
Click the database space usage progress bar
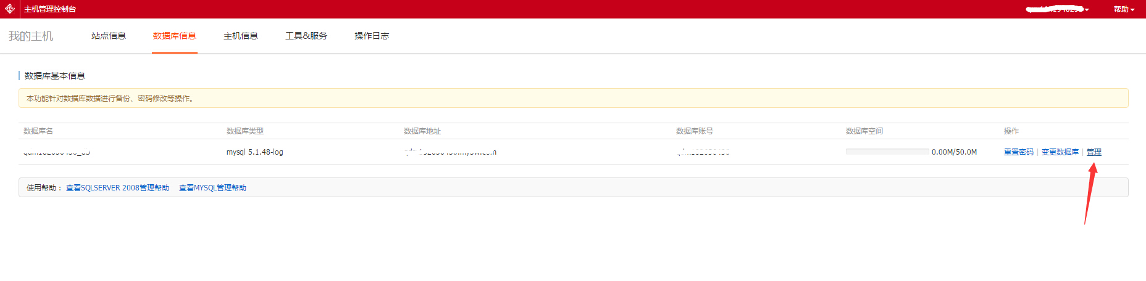click(887, 152)
